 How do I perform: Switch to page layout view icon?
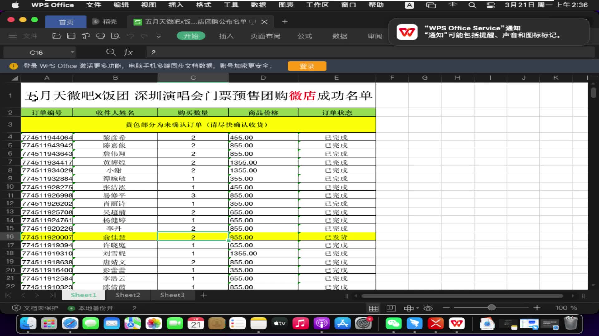tap(391, 308)
